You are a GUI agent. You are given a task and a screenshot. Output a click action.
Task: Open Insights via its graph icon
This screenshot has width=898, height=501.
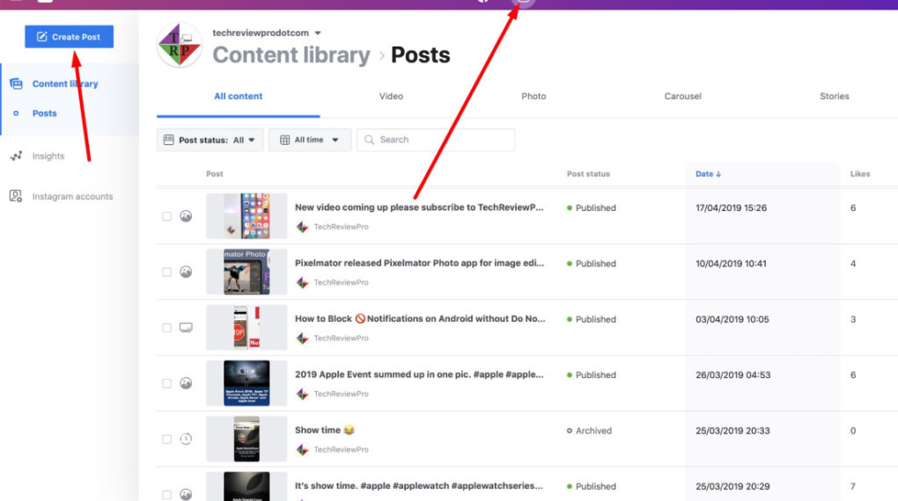tap(16, 156)
